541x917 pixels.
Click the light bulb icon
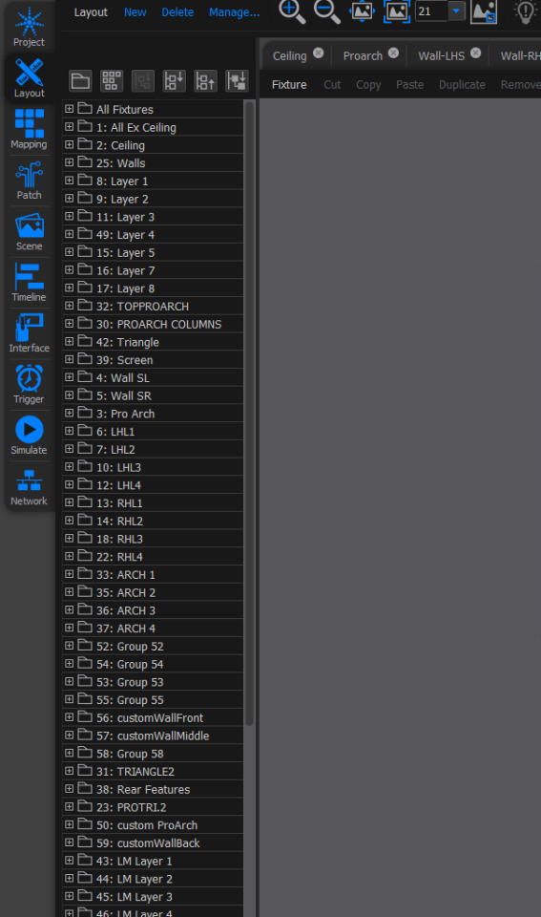pyautogui.click(x=525, y=11)
